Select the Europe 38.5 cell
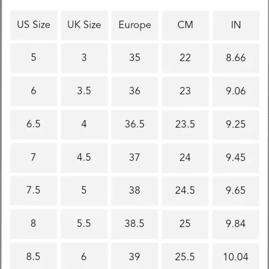Image resolution: width=269 pixels, height=269 pixels. [134, 224]
